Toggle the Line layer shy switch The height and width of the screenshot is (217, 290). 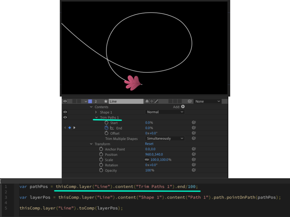[147, 101]
